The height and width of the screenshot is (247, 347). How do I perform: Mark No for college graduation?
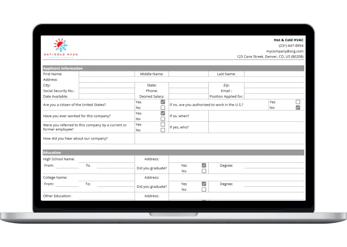[x=204, y=189]
